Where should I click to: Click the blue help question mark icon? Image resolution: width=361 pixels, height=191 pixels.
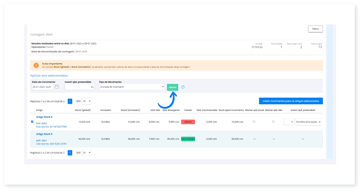pyautogui.click(x=183, y=87)
